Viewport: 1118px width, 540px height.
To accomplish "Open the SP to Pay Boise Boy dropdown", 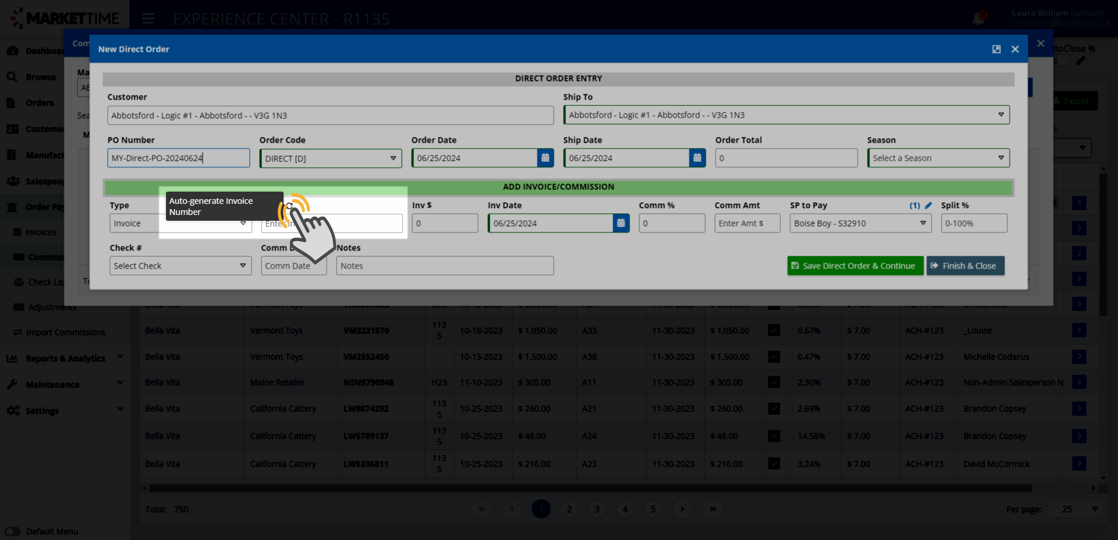I will [x=861, y=223].
